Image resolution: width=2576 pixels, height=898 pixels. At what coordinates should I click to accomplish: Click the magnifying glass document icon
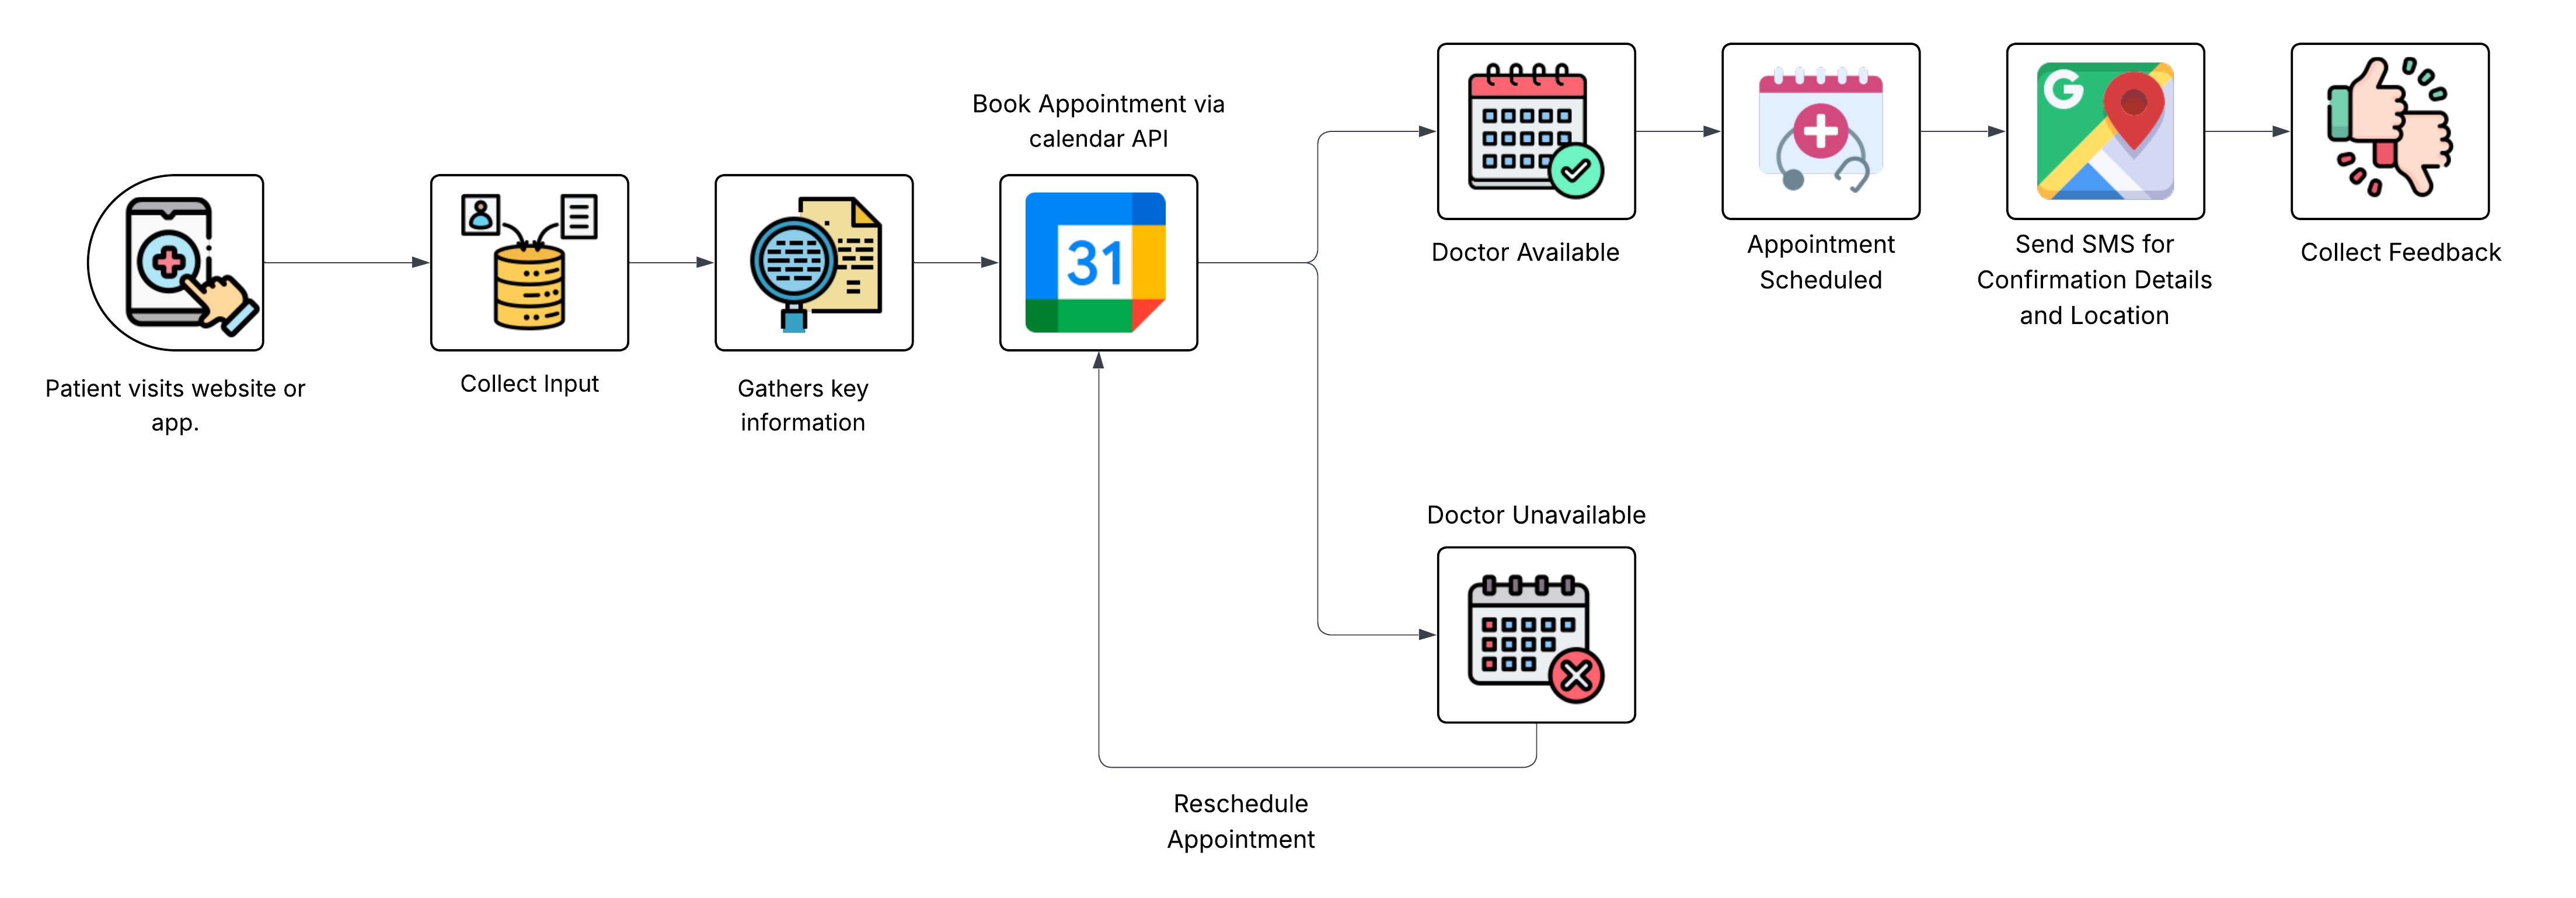point(814,264)
